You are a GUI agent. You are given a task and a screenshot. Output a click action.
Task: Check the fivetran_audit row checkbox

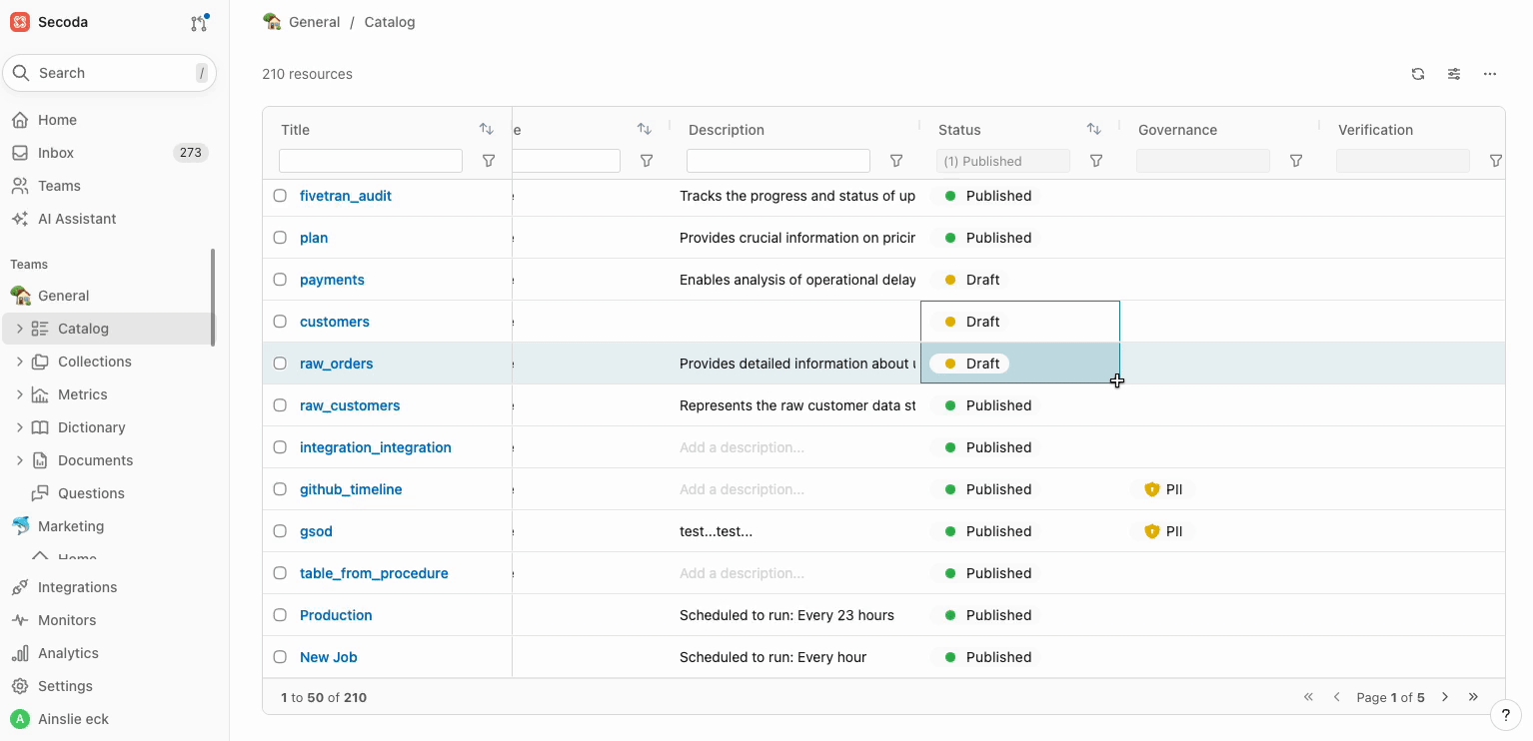[x=280, y=196]
